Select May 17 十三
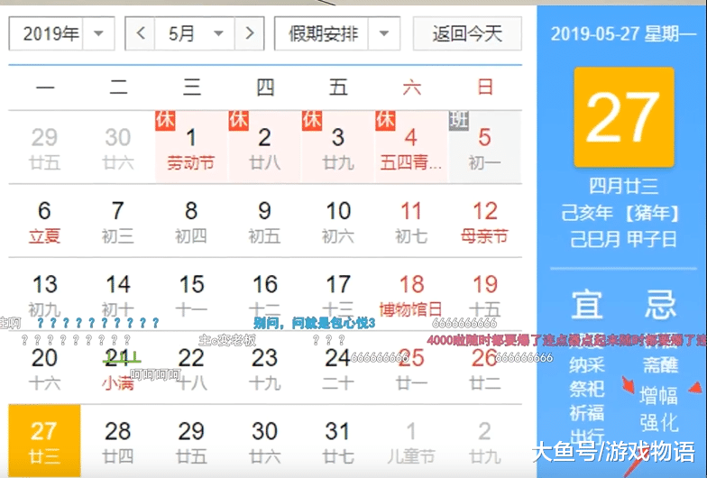 [338, 294]
